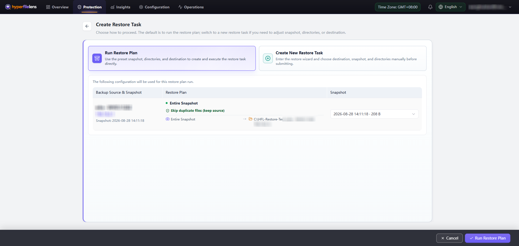Open the Insights tab
Viewport: 519px width, 246px height.
coord(120,7)
